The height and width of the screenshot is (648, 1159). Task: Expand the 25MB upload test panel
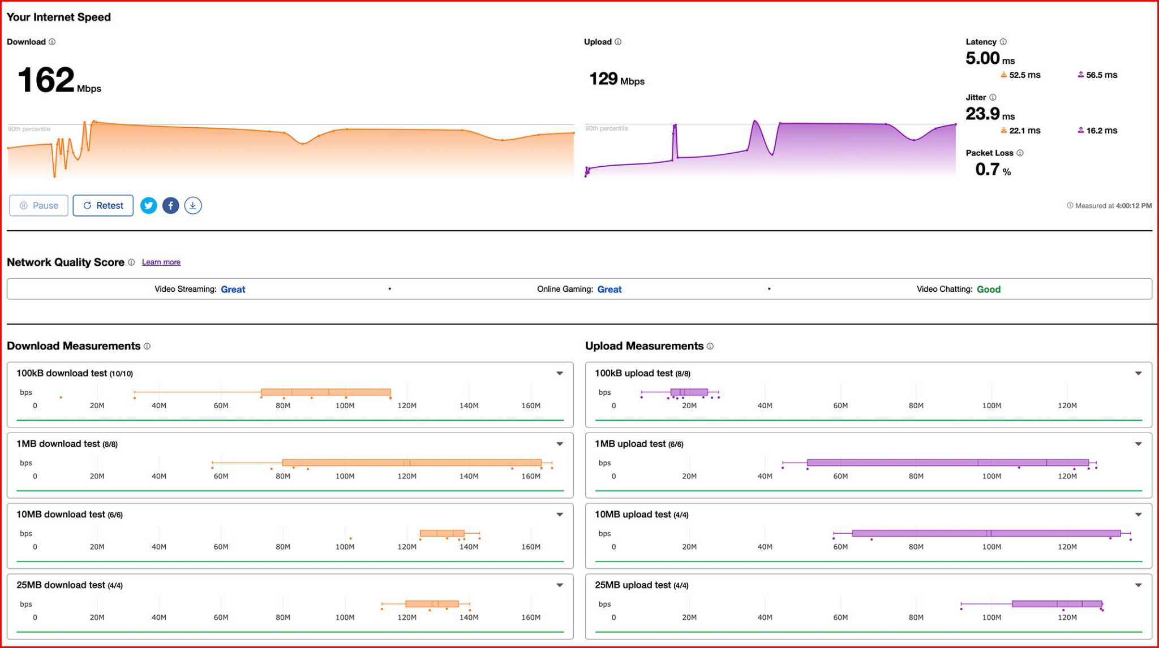tap(1138, 585)
